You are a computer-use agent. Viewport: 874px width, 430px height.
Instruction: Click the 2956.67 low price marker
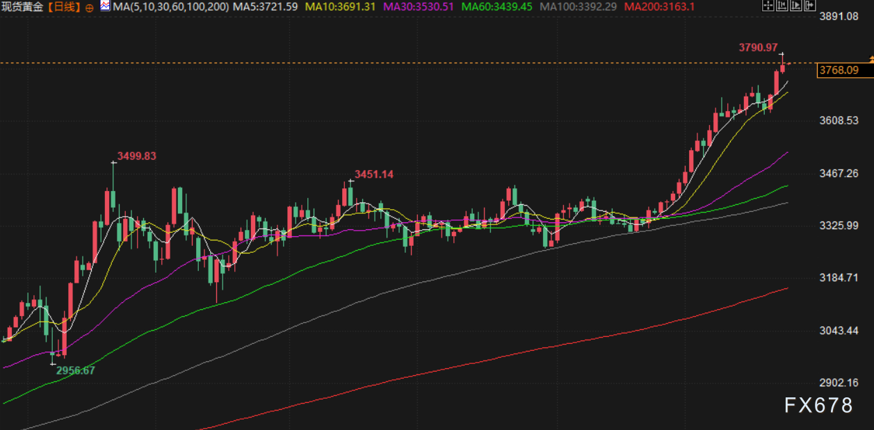point(75,370)
